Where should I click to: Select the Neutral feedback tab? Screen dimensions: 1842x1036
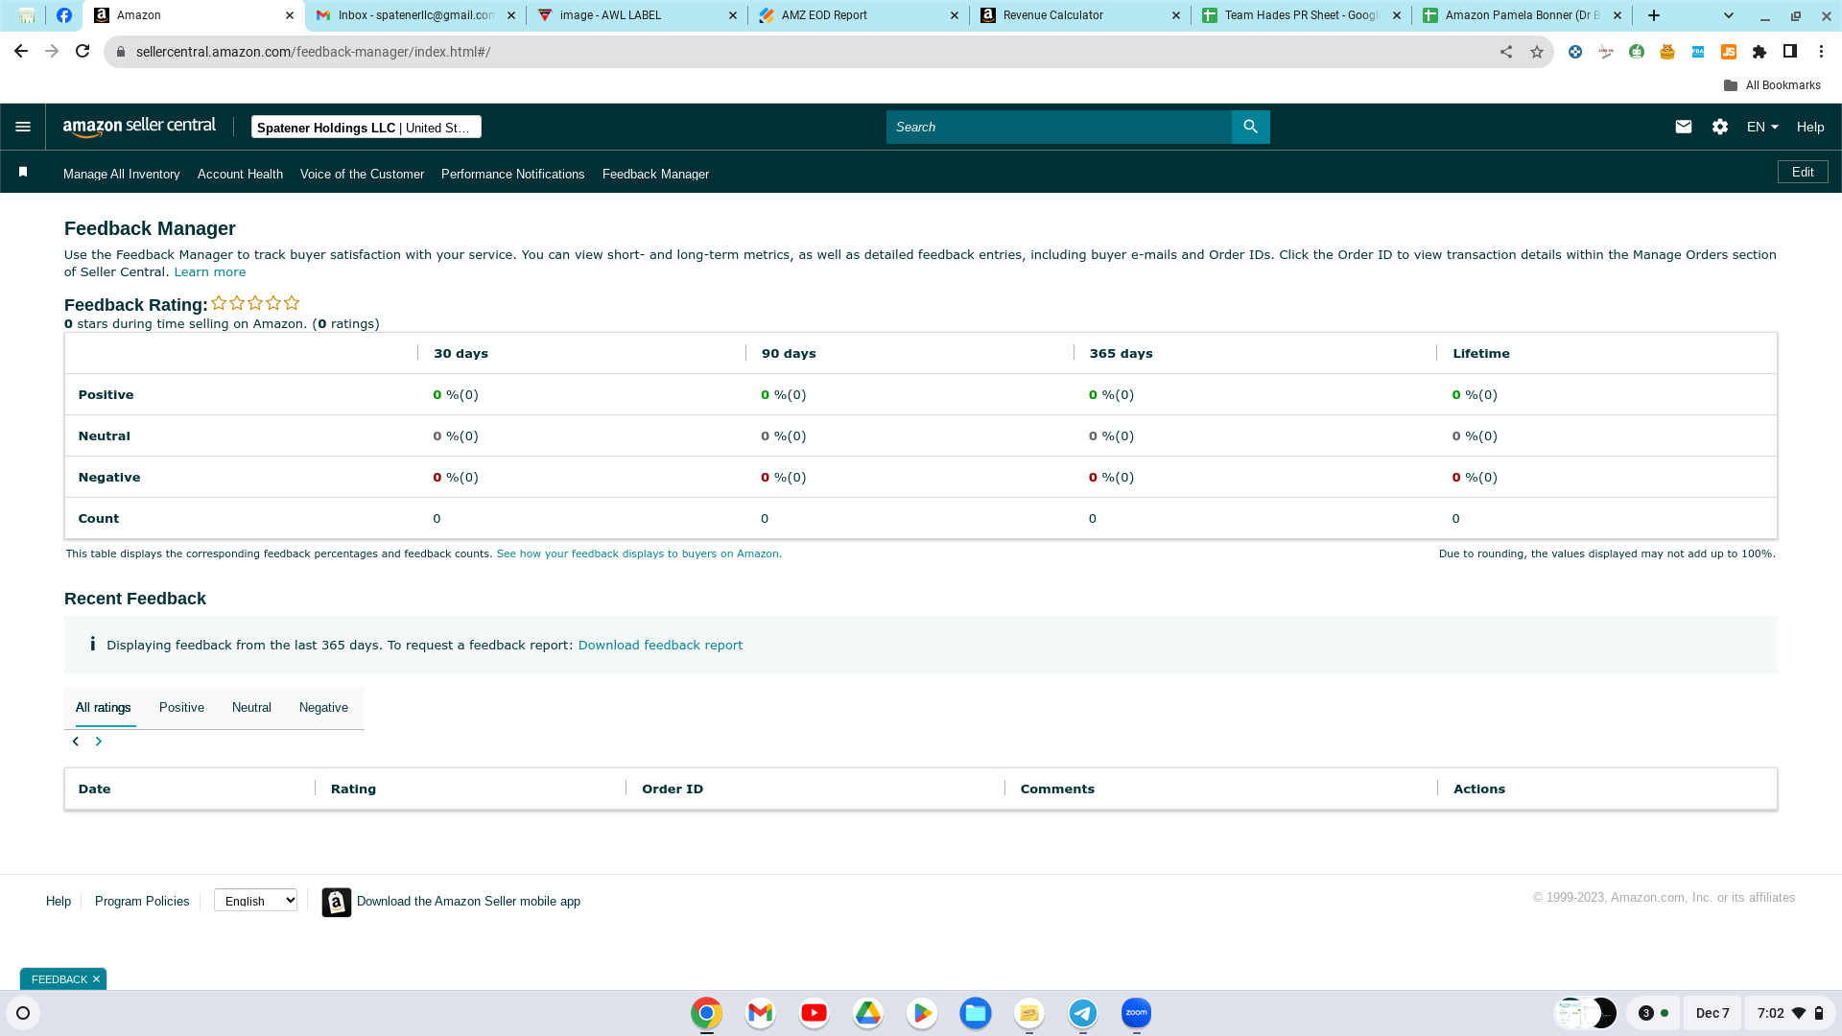click(251, 708)
